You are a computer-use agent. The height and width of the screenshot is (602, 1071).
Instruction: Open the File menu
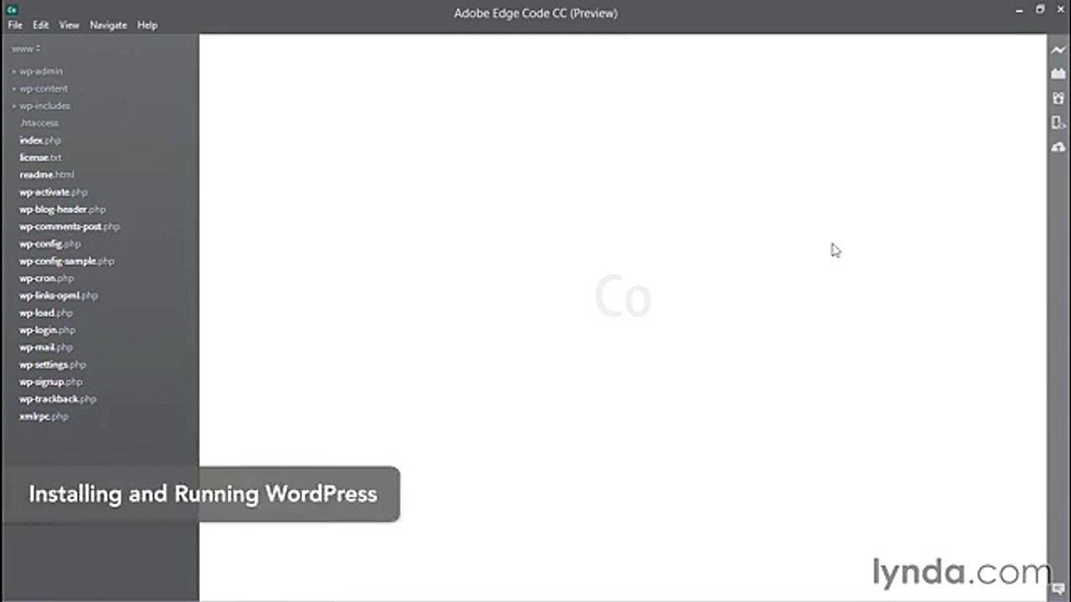[x=15, y=25]
